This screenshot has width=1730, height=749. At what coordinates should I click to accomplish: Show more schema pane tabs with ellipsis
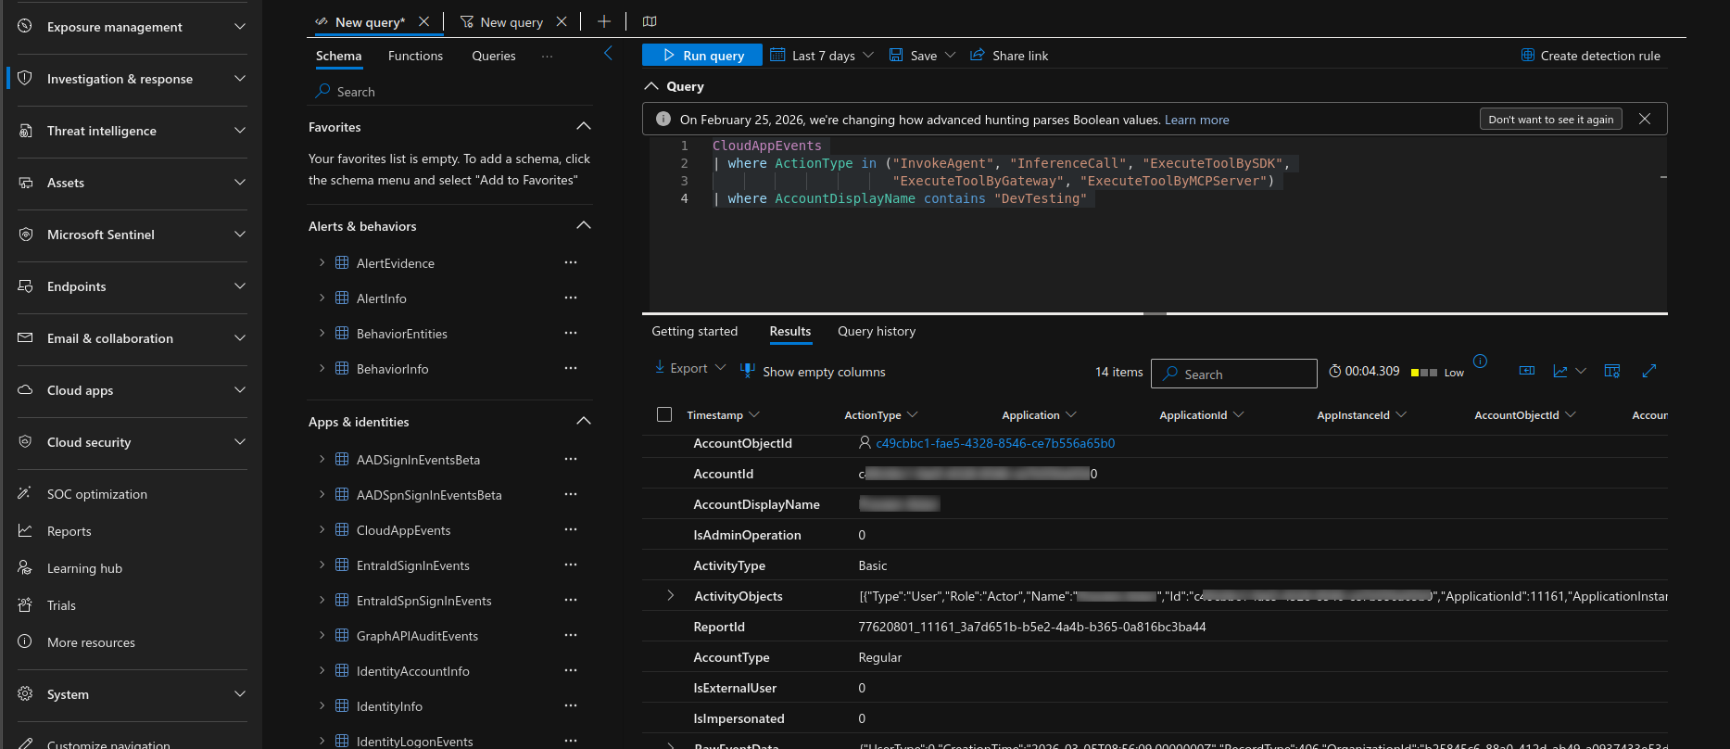click(x=548, y=56)
